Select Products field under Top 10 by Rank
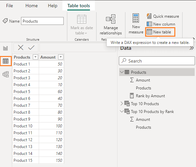Image resolution: width=196 pixels, height=167 pixels. click(143, 127)
